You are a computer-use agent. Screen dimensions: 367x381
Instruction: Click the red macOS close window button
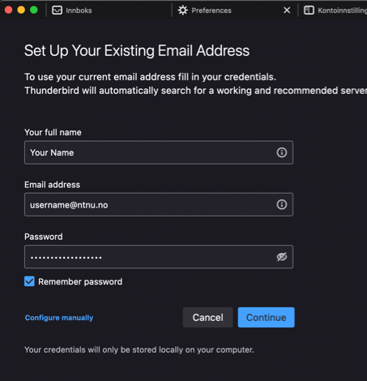coord(8,10)
